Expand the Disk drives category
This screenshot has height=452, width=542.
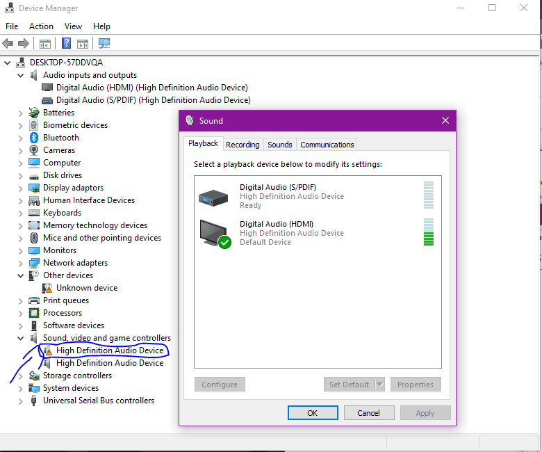pos(20,176)
